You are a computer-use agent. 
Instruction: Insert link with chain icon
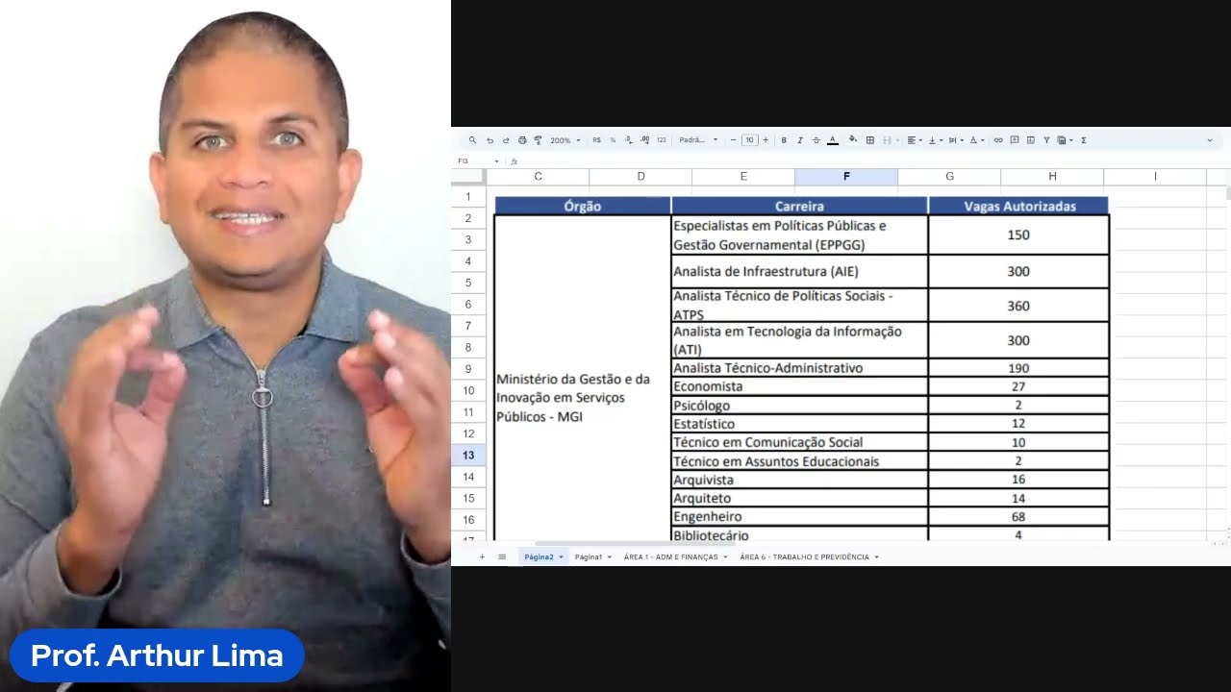coord(998,140)
